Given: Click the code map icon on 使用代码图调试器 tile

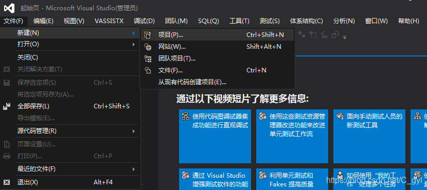Looking at the screenshot, I should (x=185, y=117).
